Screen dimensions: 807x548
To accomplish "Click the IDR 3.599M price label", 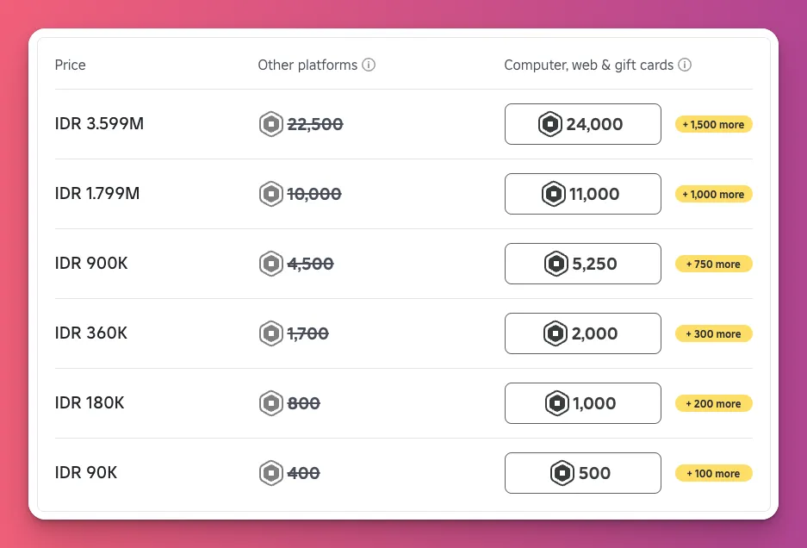I will (x=99, y=124).
